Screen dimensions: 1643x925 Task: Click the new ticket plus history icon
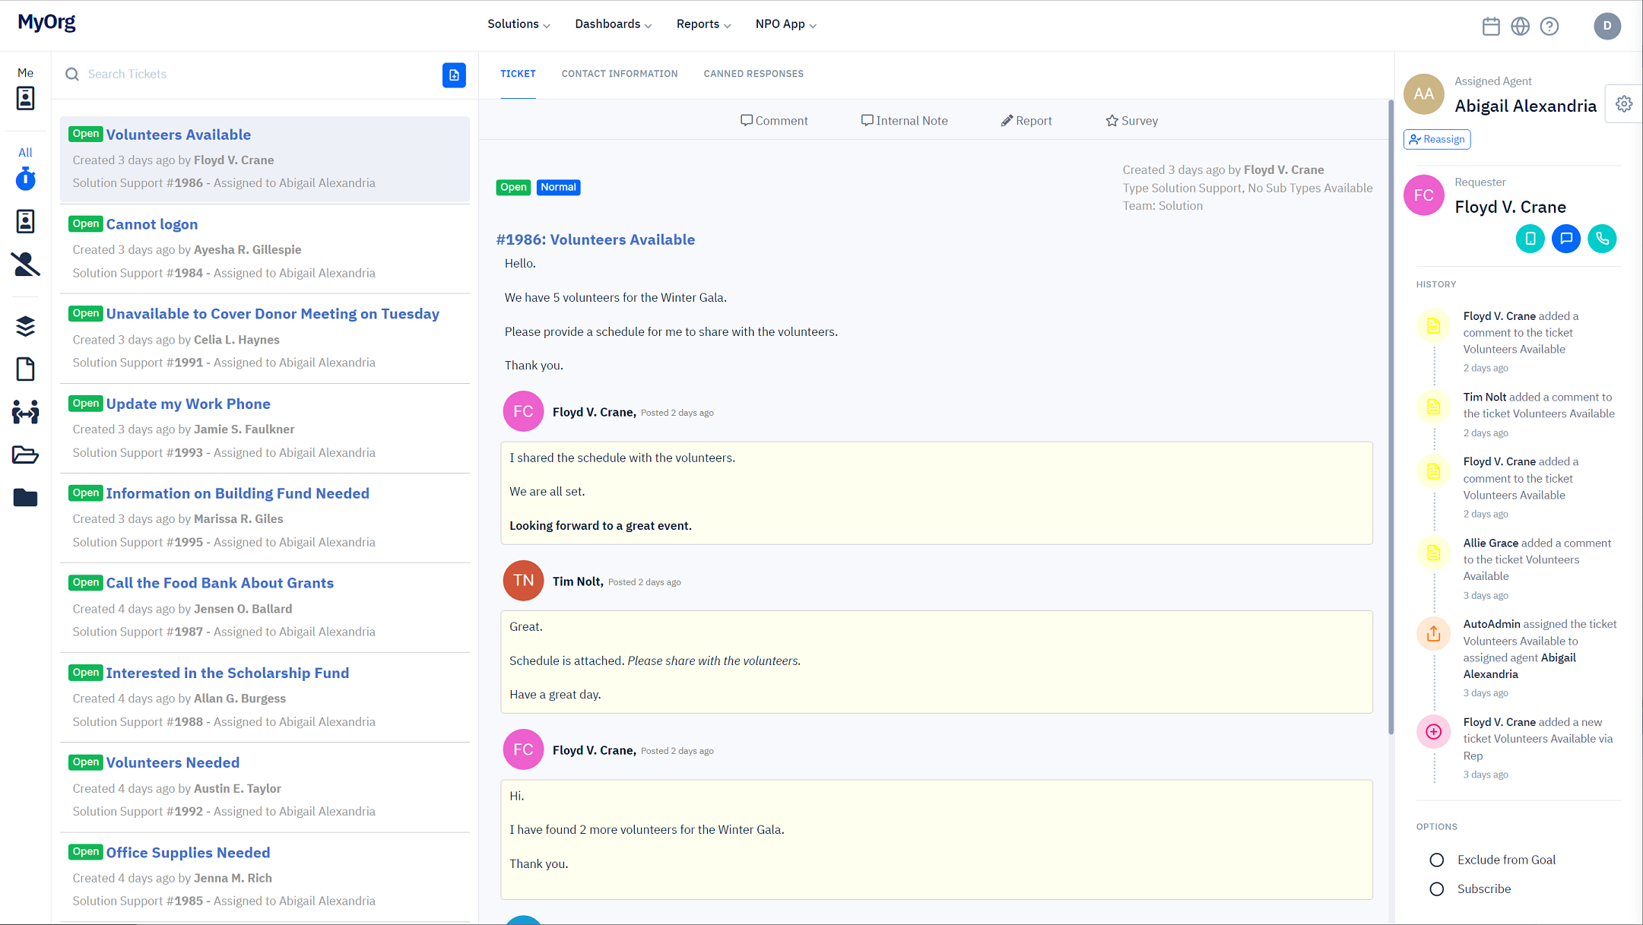point(1433,731)
